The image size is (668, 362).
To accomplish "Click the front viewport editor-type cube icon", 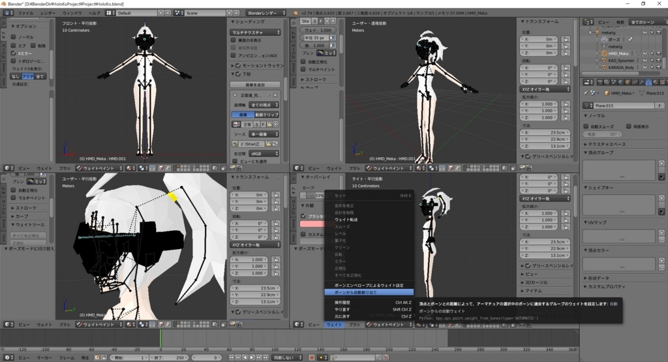I will (x=8, y=168).
